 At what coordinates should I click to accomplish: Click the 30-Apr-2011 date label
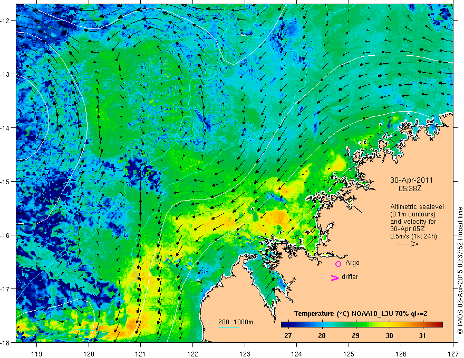tap(411, 180)
